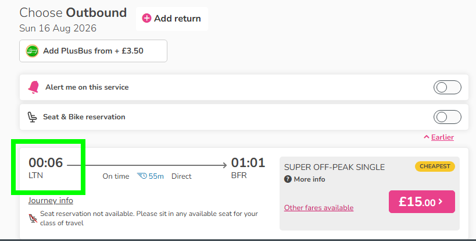This screenshot has width=476, height=241.
Task: Add a return journey
Action: coord(172,19)
